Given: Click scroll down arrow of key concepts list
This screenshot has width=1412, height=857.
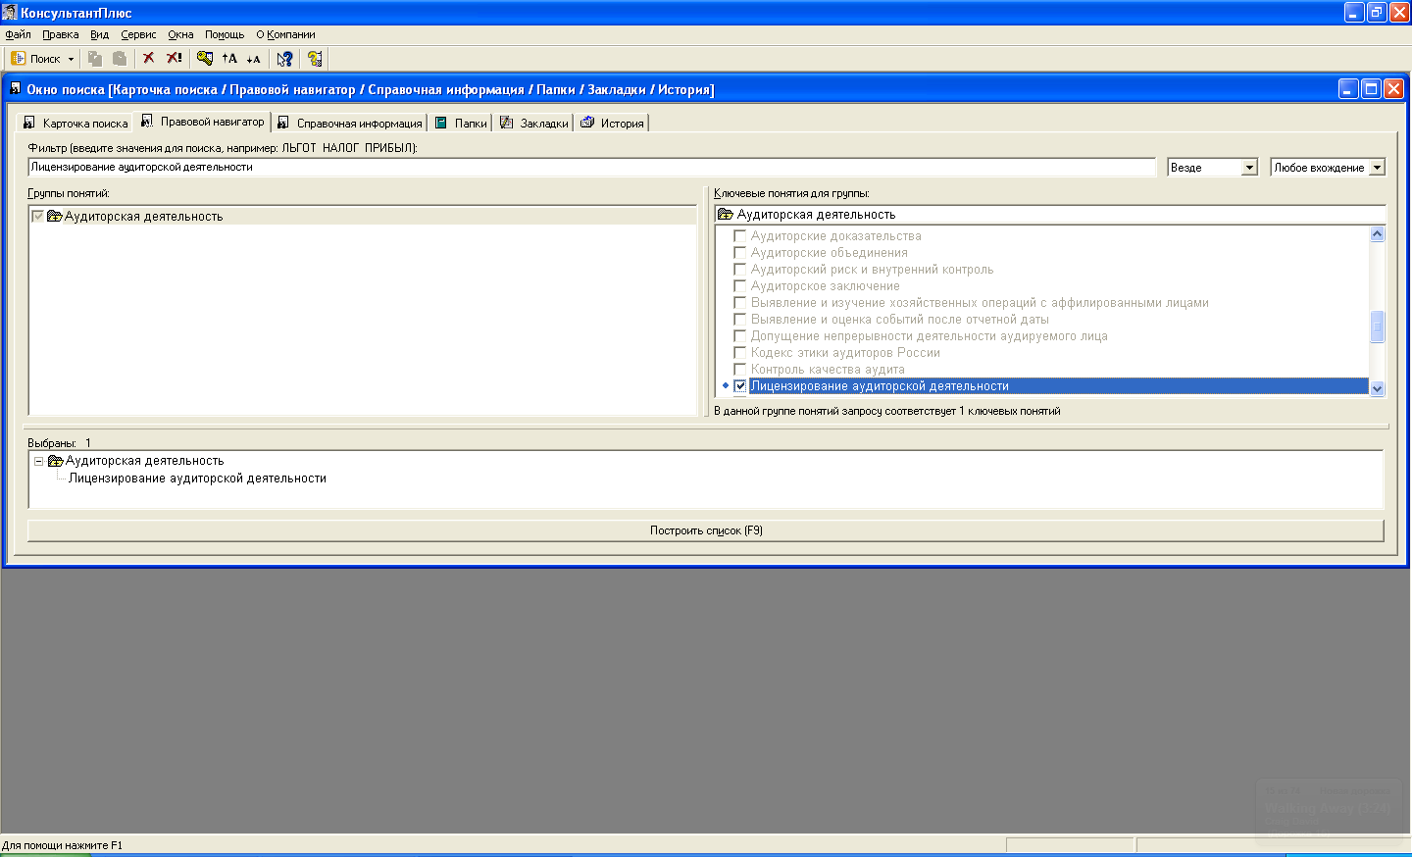Looking at the screenshot, I should pyautogui.click(x=1377, y=388).
